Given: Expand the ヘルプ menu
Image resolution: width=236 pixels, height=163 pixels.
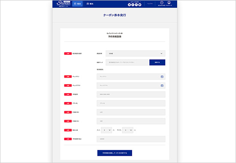Looking at the screenshot, I should pos(150,3).
